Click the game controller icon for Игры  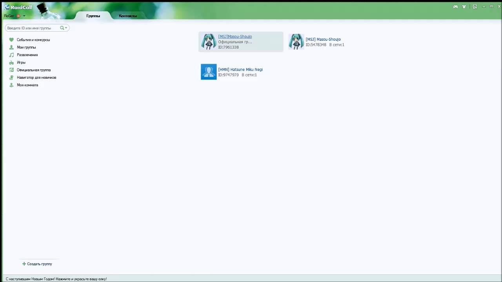click(x=11, y=62)
